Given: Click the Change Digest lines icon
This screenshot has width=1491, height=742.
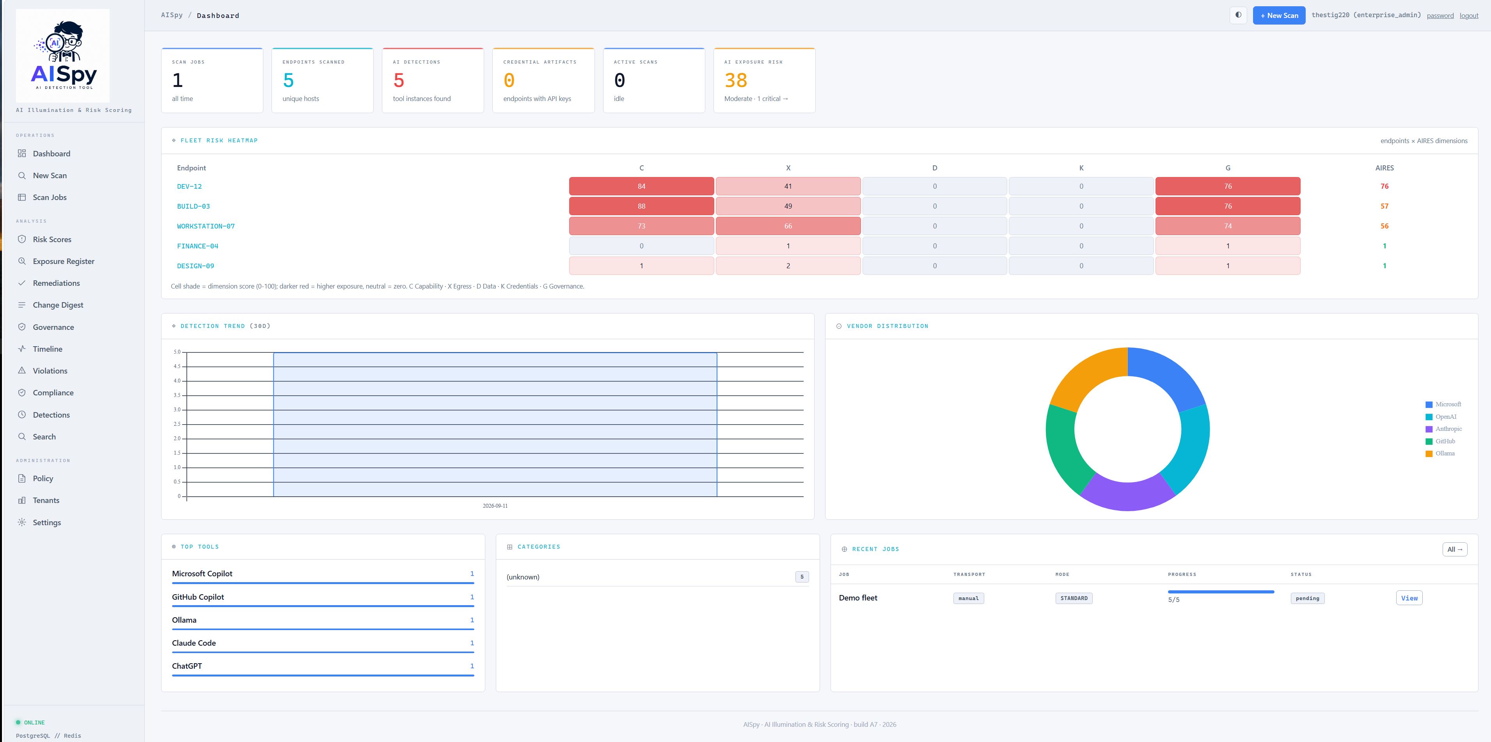Looking at the screenshot, I should pyautogui.click(x=22, y=305).
